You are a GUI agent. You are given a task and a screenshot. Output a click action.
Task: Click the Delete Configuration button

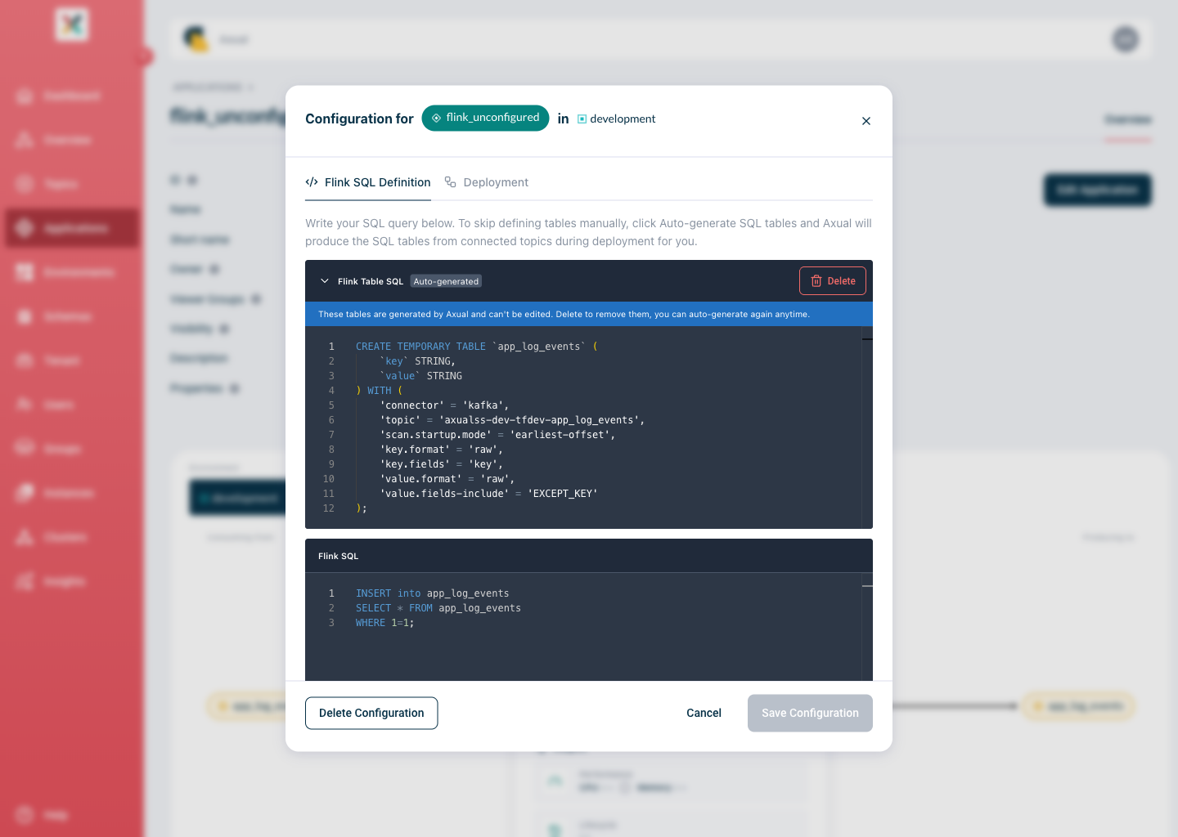pyautogui.click(x=371, y=713)
